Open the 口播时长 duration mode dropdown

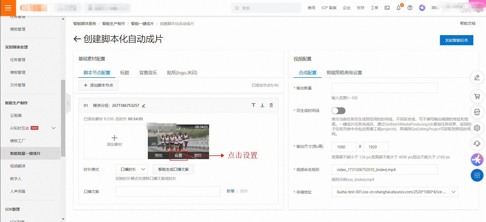132,169
